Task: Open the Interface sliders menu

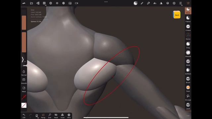Action: tap(181, 3)
